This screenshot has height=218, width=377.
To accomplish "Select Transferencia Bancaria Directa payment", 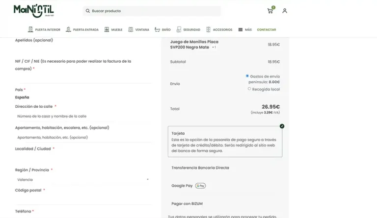I will [200, 168].
